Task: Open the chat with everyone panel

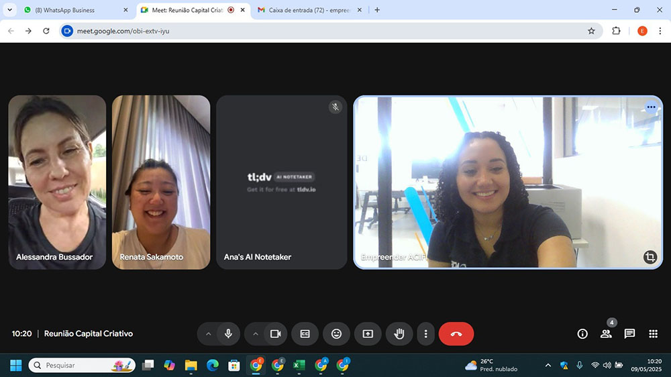Action: point(629,333)
